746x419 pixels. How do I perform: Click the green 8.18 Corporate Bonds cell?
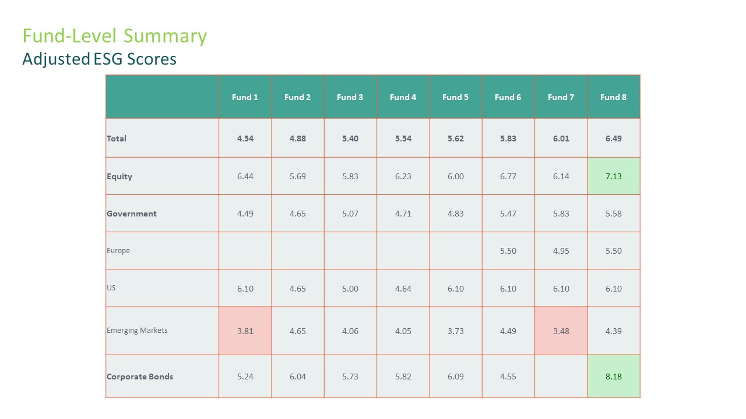(614, 376)
